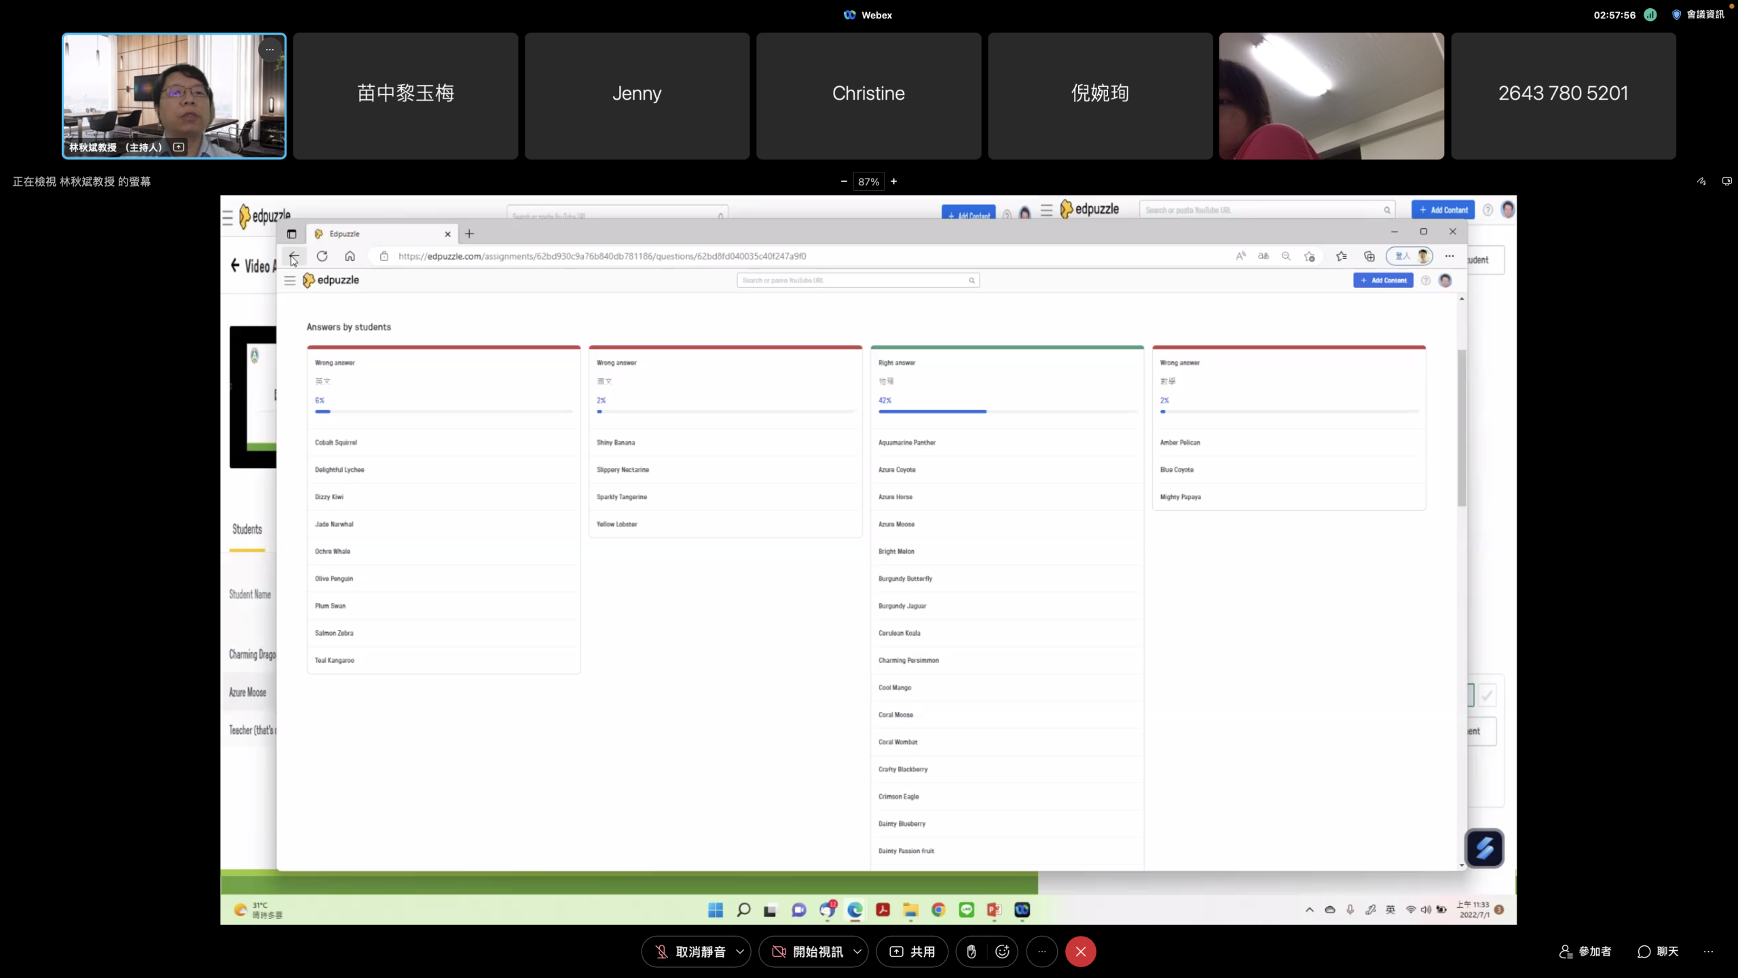Open the annotate pen icon
This screenshot has height=978, width=1738.
pos(1701,181)
